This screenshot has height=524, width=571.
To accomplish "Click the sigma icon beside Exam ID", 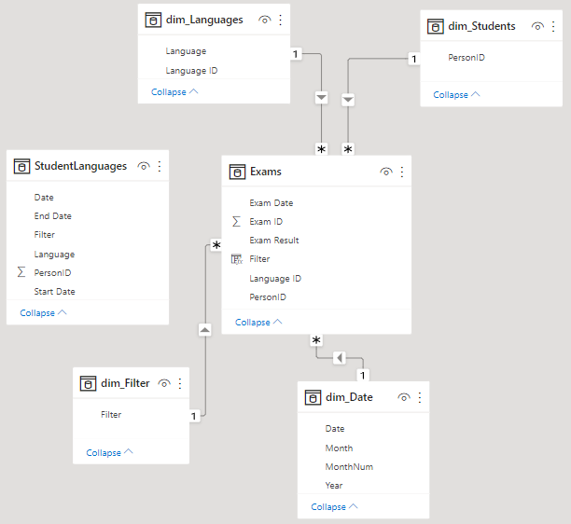I will click(236, 221).
